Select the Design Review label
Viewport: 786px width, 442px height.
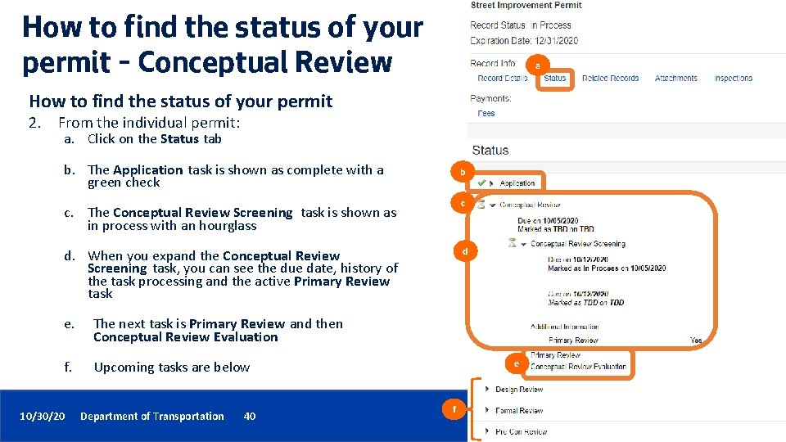(x=519, y=390)
